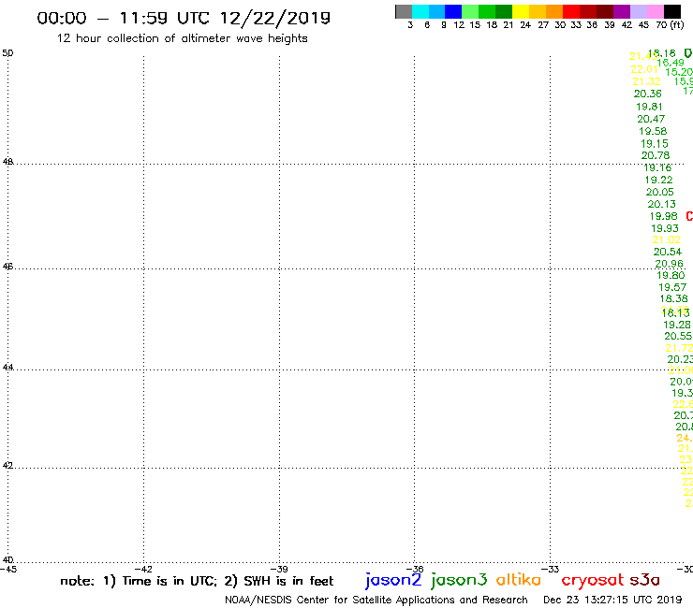Click the wave height value 20.54
This screenshot has height=608, width=693.
[x=668, y=252]
